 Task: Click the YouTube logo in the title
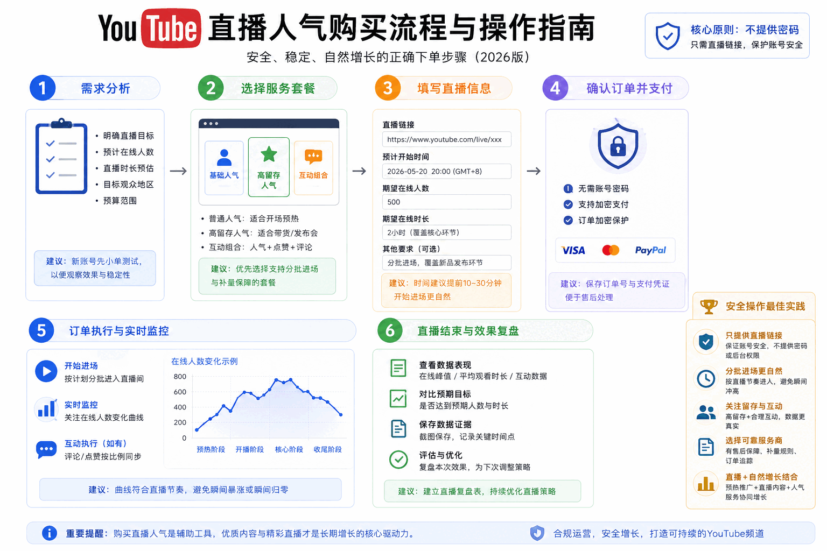[x=150, y=28]
